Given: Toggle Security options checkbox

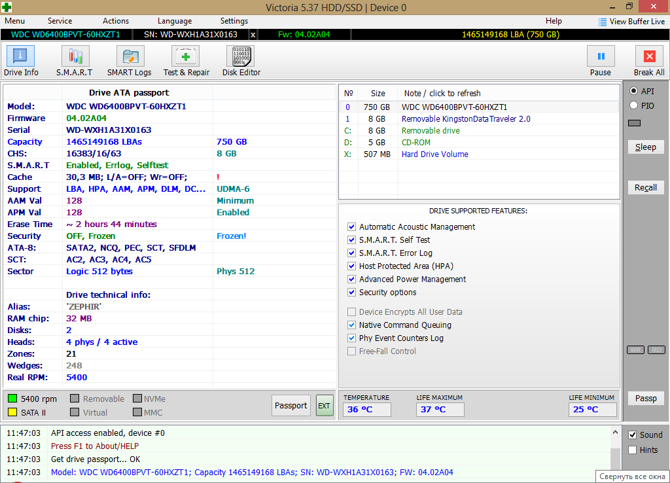Looking at the screenshot, I should tap(351, 293).
